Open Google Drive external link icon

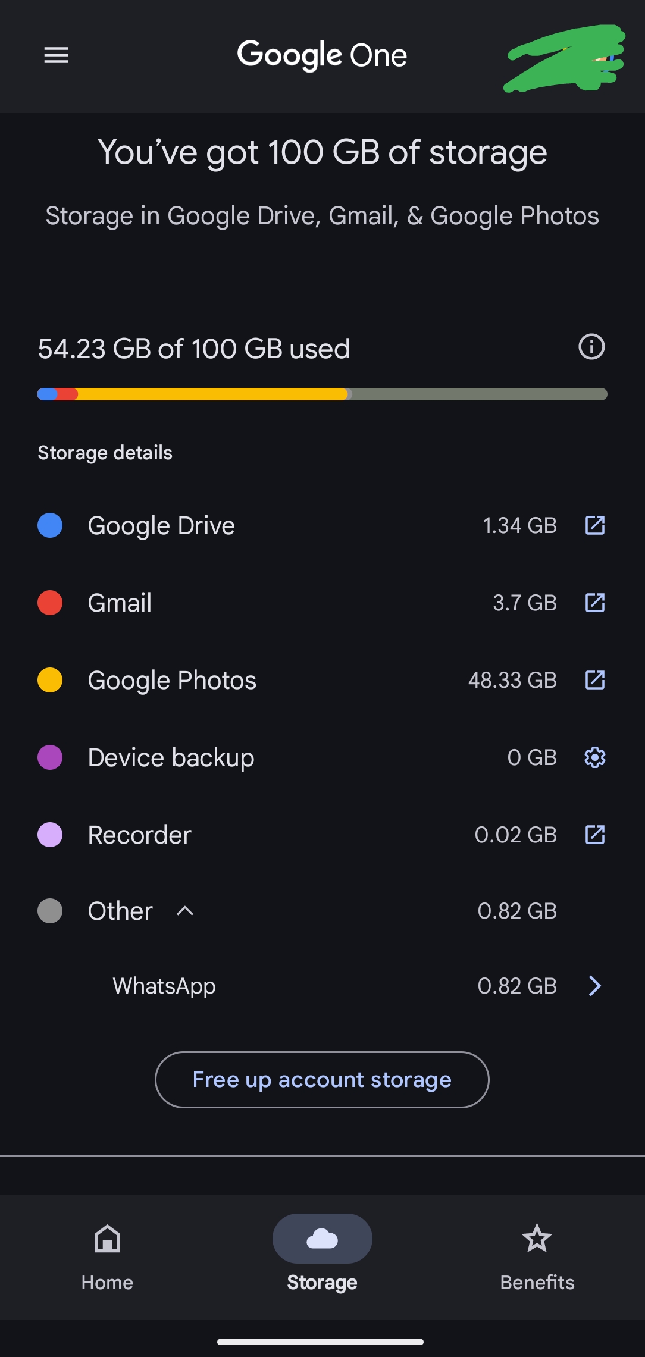594,525
